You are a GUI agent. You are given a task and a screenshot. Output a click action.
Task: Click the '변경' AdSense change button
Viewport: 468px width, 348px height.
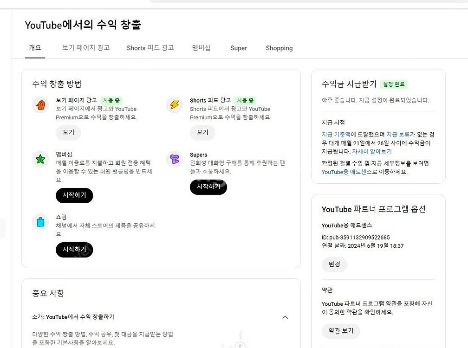pos(334,264)
